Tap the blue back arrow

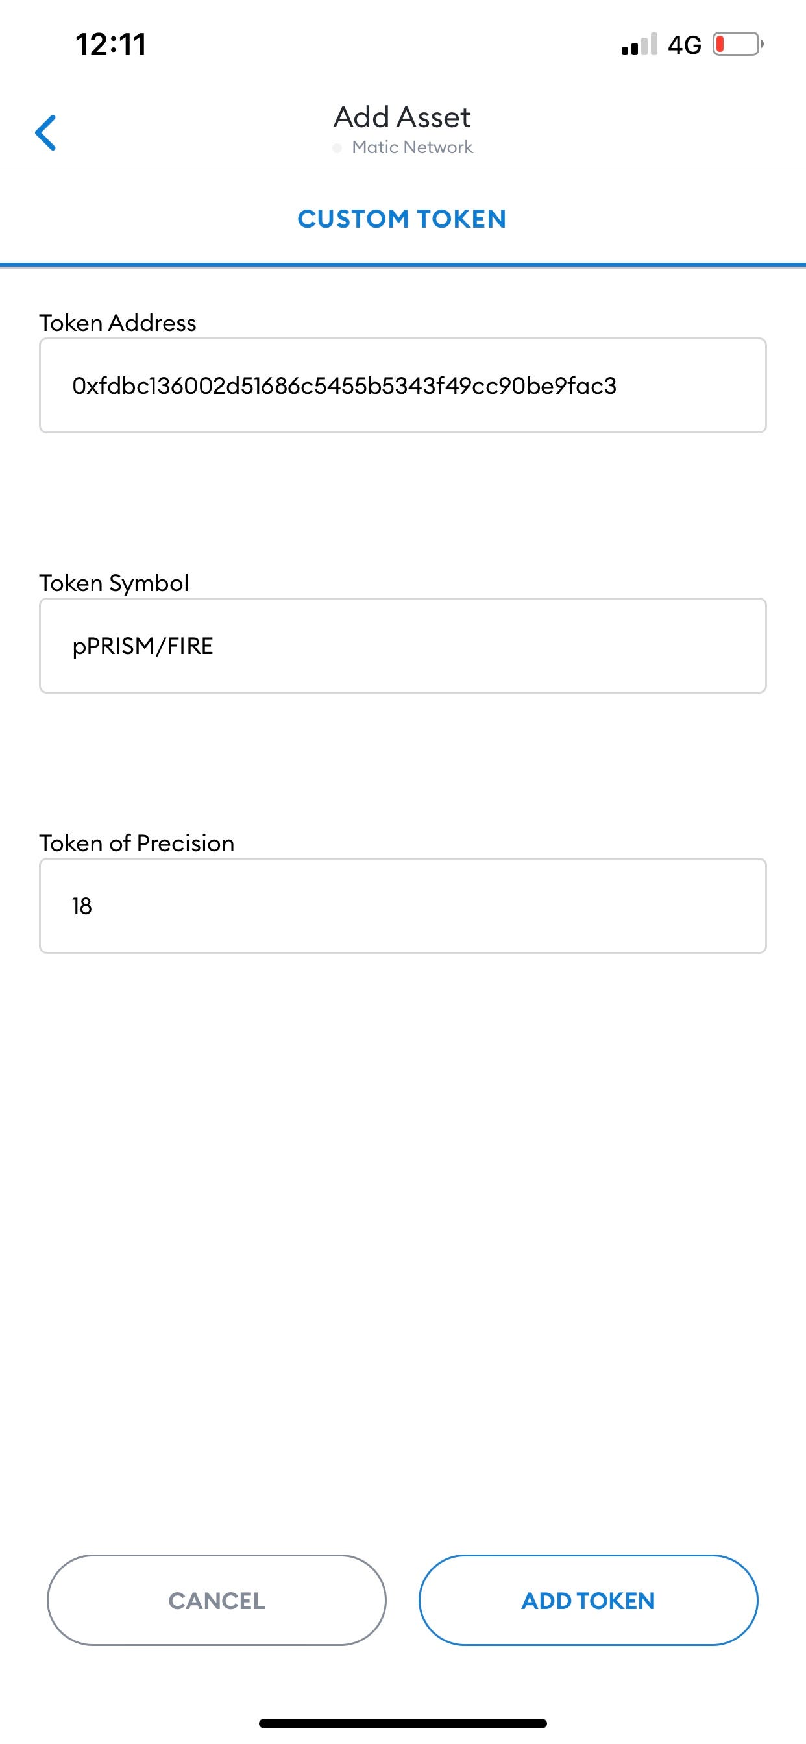pos(45,132)
